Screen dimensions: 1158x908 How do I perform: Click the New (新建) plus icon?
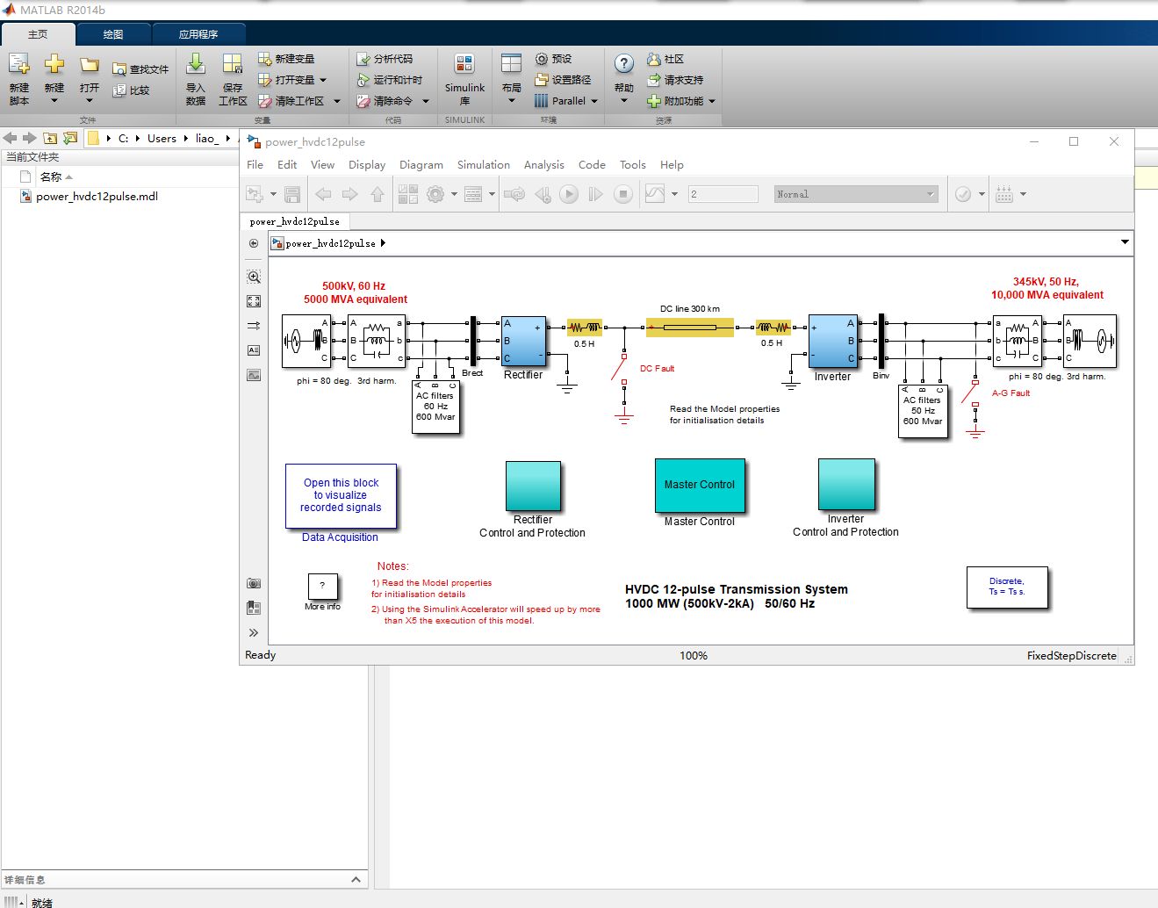(x=54, y=65)
